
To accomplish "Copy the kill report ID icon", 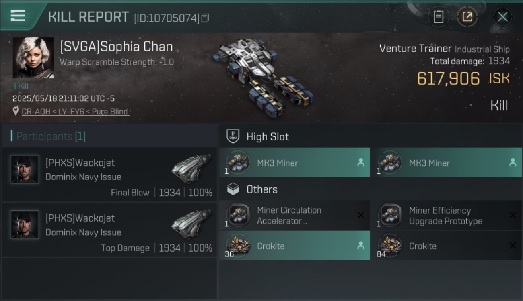I will coord(205,18).
